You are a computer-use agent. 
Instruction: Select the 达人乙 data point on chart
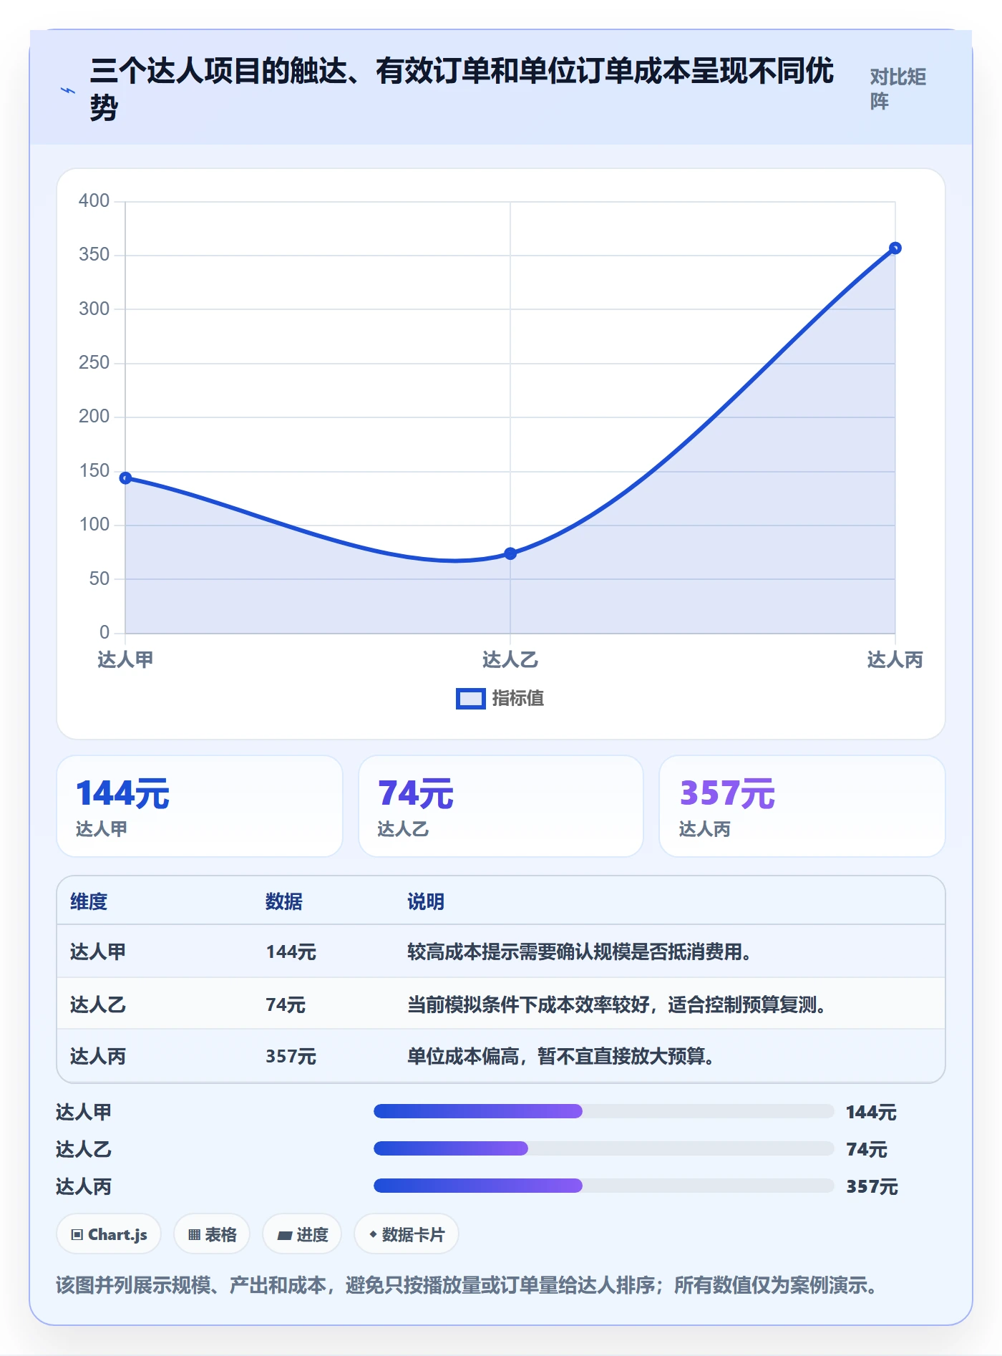(x=510, y=553)
